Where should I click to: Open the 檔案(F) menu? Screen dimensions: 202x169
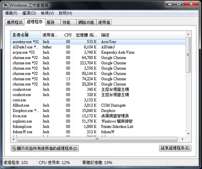coord(11,13)
